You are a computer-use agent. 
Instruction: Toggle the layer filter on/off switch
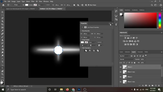click(x=146, y=56)
